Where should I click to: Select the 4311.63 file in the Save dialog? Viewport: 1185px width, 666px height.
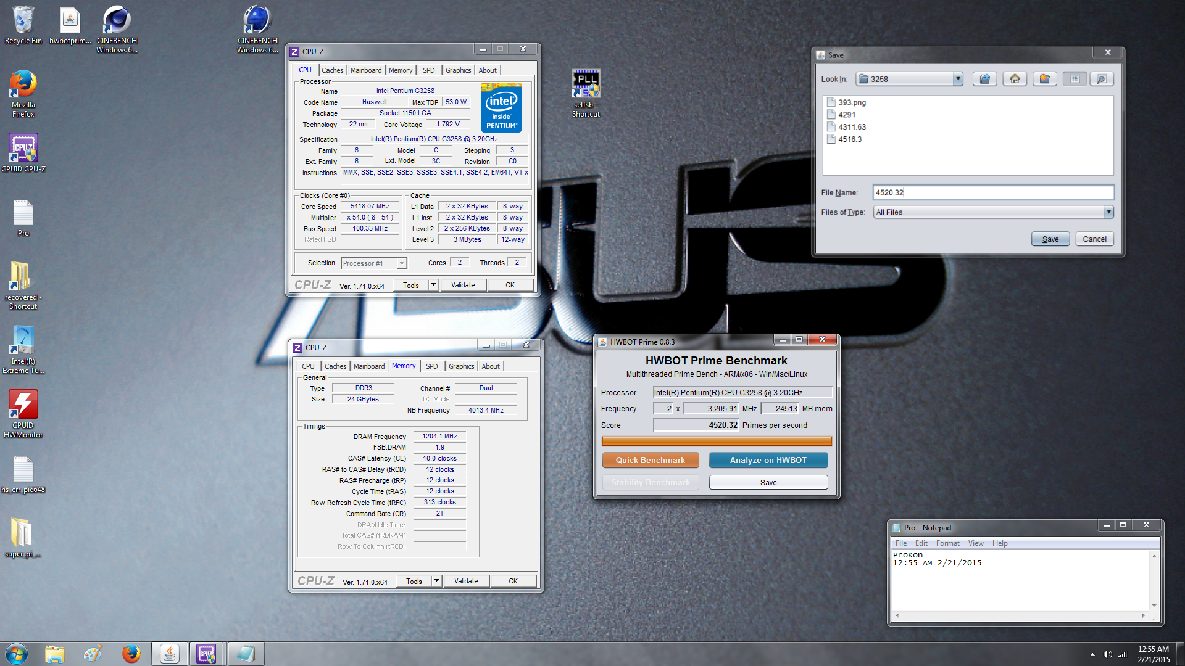pyautogui.click(x=846, y=127)
